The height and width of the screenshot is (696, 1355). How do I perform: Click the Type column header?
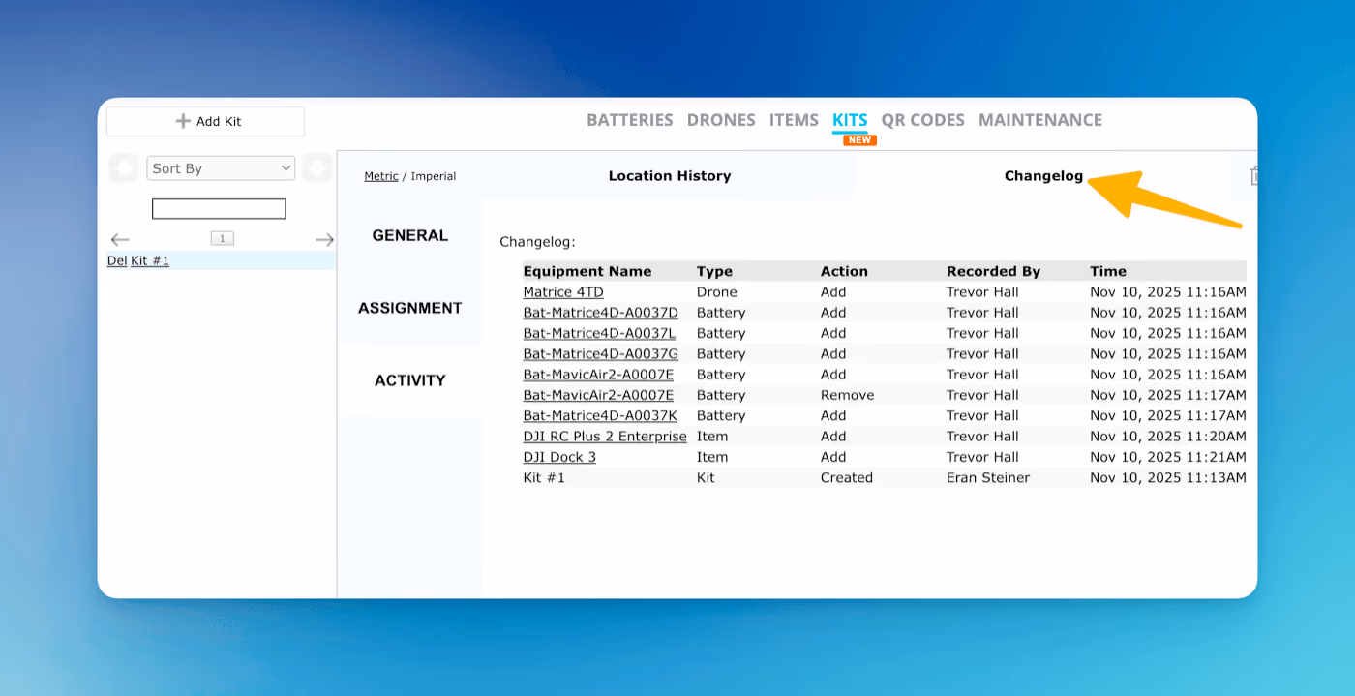[x=714, y=271]
